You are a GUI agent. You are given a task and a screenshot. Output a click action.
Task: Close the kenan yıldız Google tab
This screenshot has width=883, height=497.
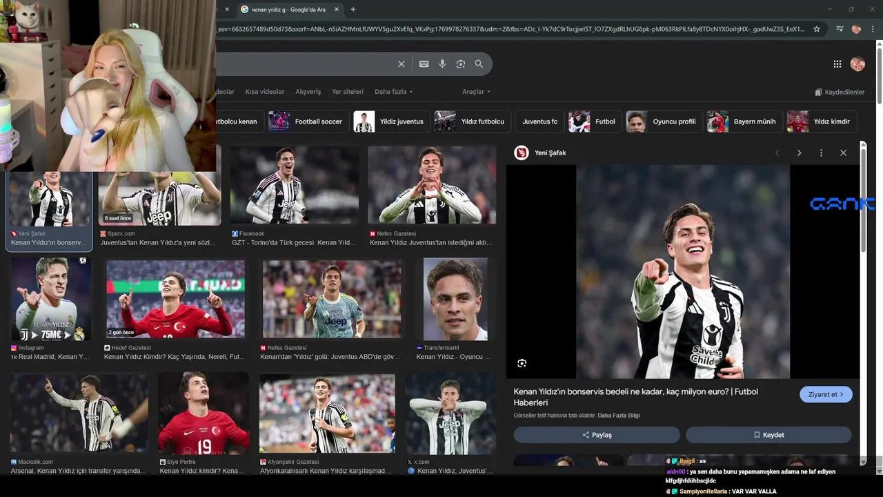coord(337,10)
